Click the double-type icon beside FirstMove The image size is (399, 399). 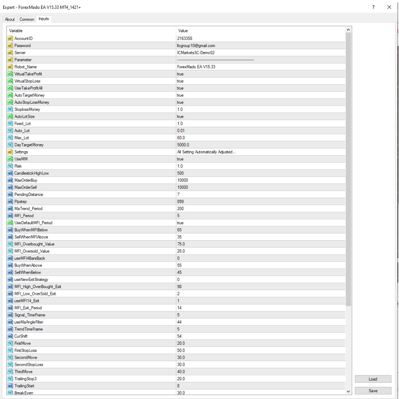tap(10, 343)
